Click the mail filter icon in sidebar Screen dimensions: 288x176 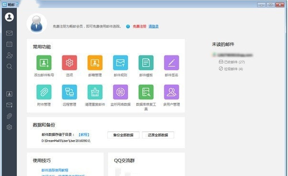tap(9, 105)
